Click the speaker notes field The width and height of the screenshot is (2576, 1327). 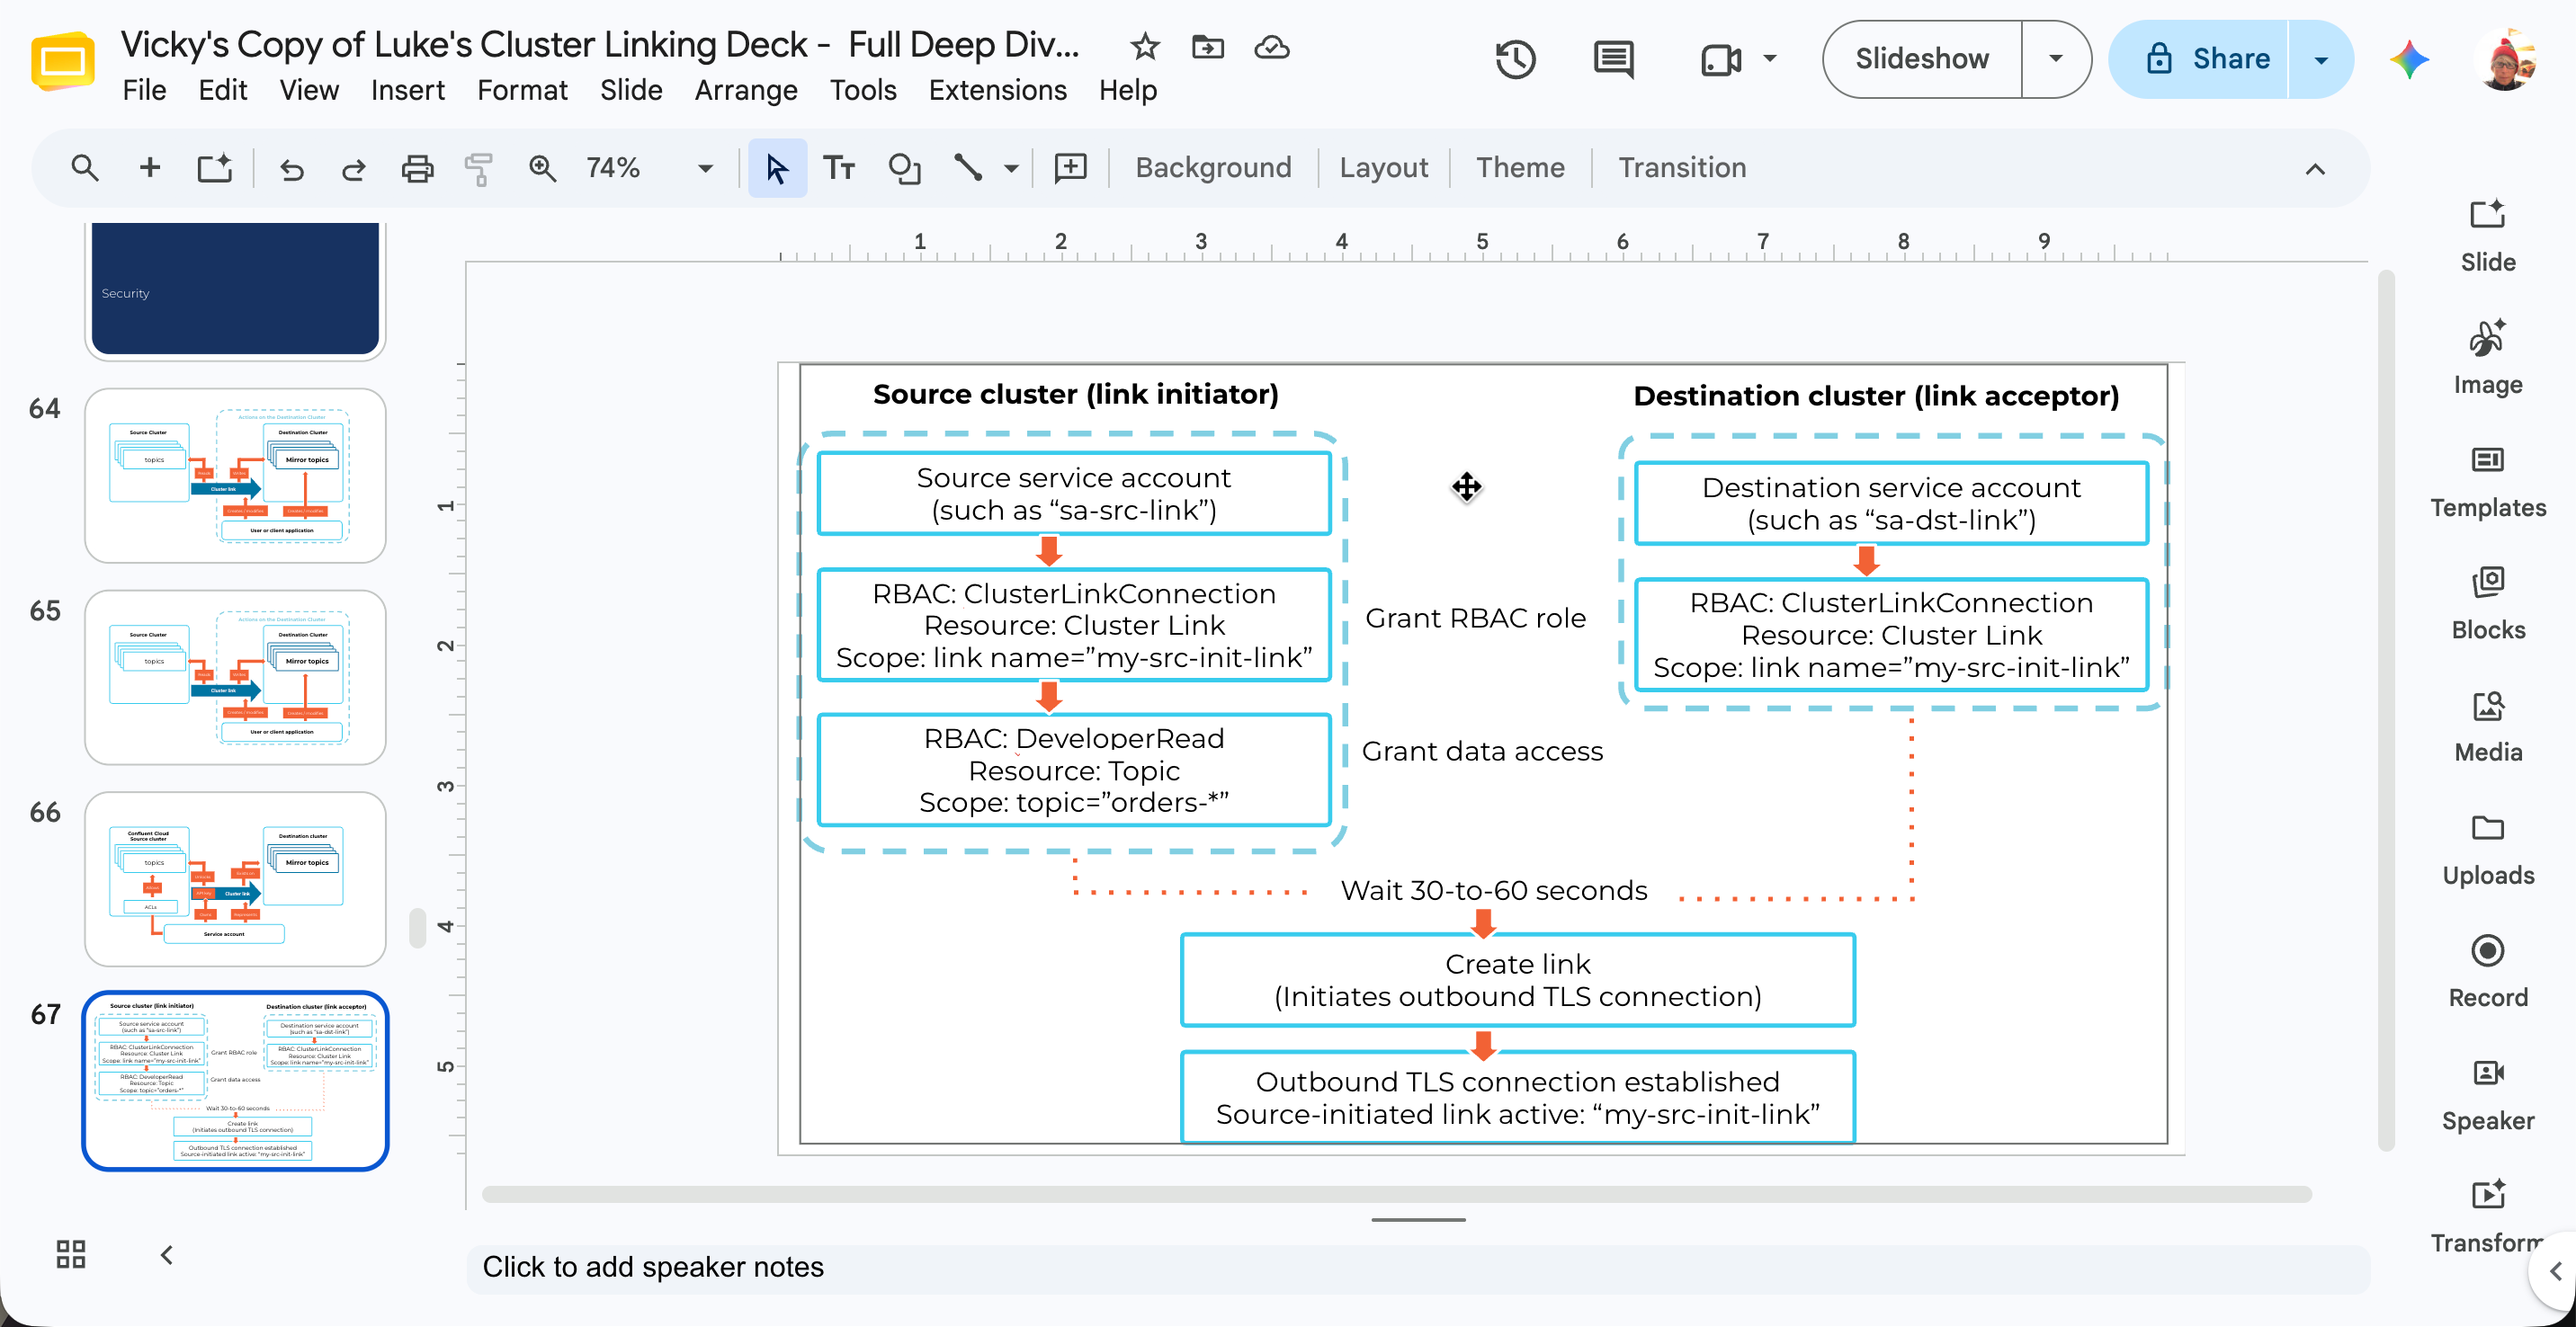click(x=1418, y=1267)
